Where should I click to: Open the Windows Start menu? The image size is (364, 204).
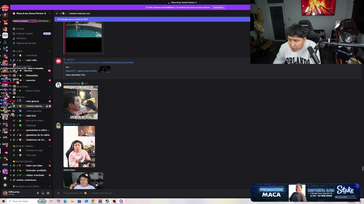(x=3, y=201)
